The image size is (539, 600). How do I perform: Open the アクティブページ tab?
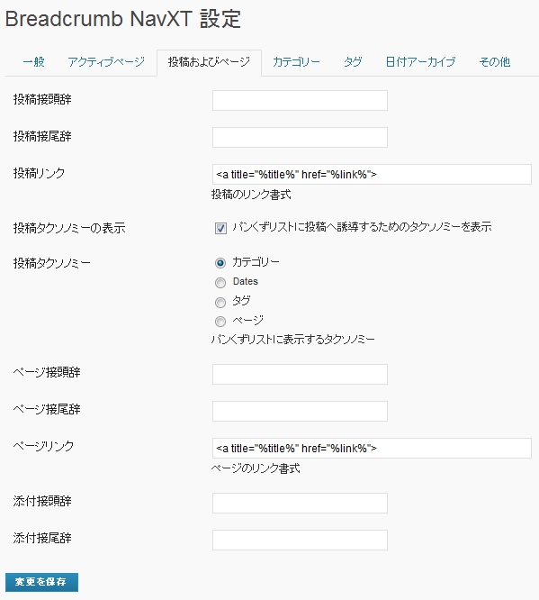pyautogui.click(x=106, y=61)
